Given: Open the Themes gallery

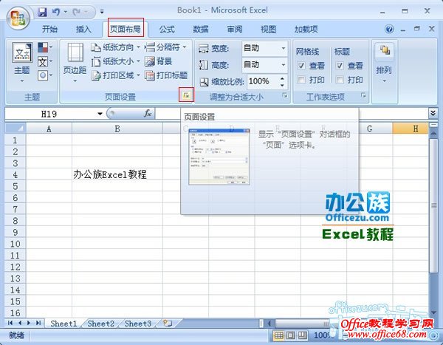Looking at the screenshot, I should (21, 62).
